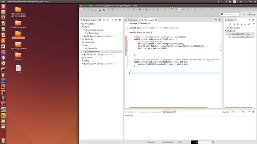Open Package Explorer view menu dropdown
This screenshot has width=257, height=144.
coord(112,20)
